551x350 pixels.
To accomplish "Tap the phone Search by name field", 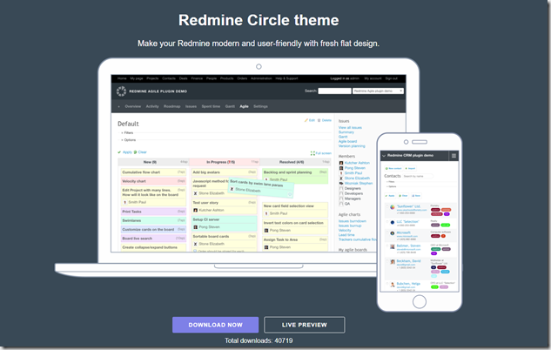I will point(418,176).
